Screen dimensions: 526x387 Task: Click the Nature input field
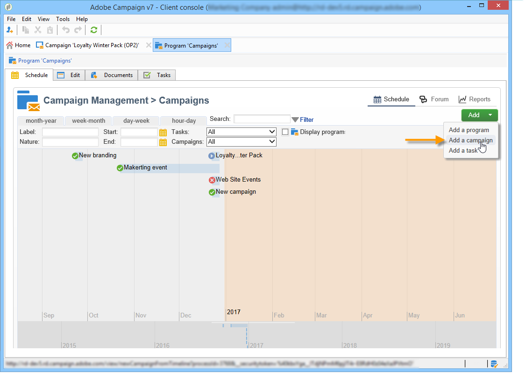point(70,142)
